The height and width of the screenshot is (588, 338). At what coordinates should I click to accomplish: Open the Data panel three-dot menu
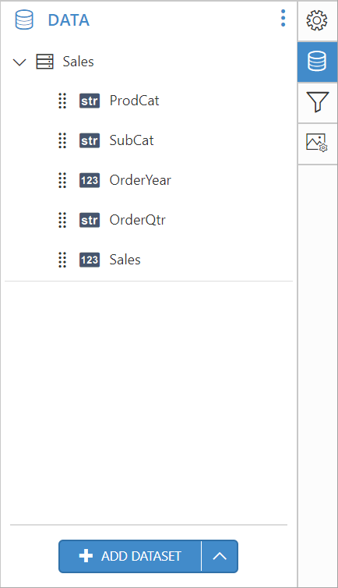pos(283,18)
